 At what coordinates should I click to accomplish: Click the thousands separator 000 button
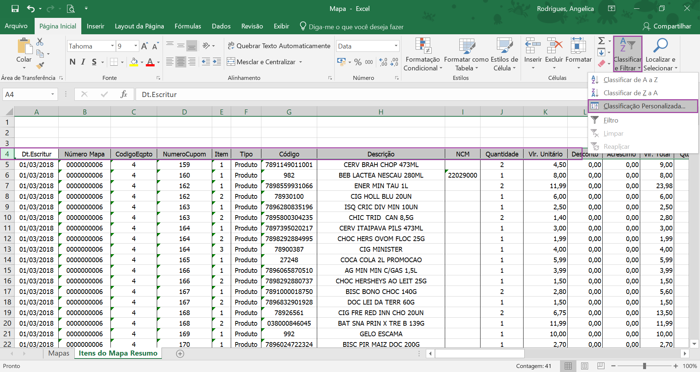[369, 62]
